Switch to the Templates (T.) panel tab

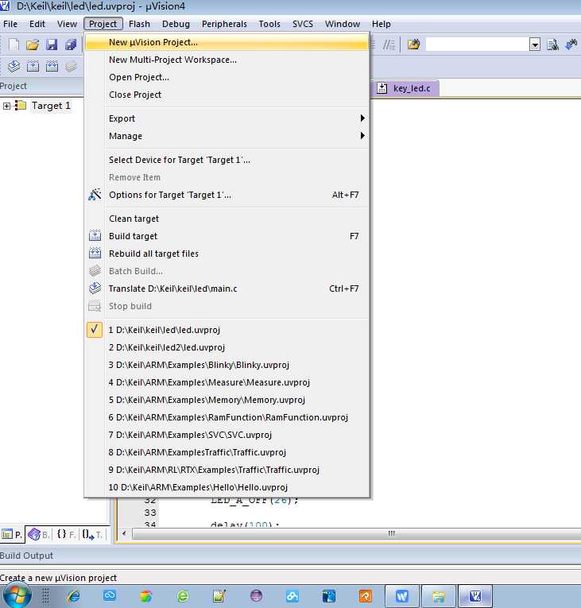click(92, 535)
